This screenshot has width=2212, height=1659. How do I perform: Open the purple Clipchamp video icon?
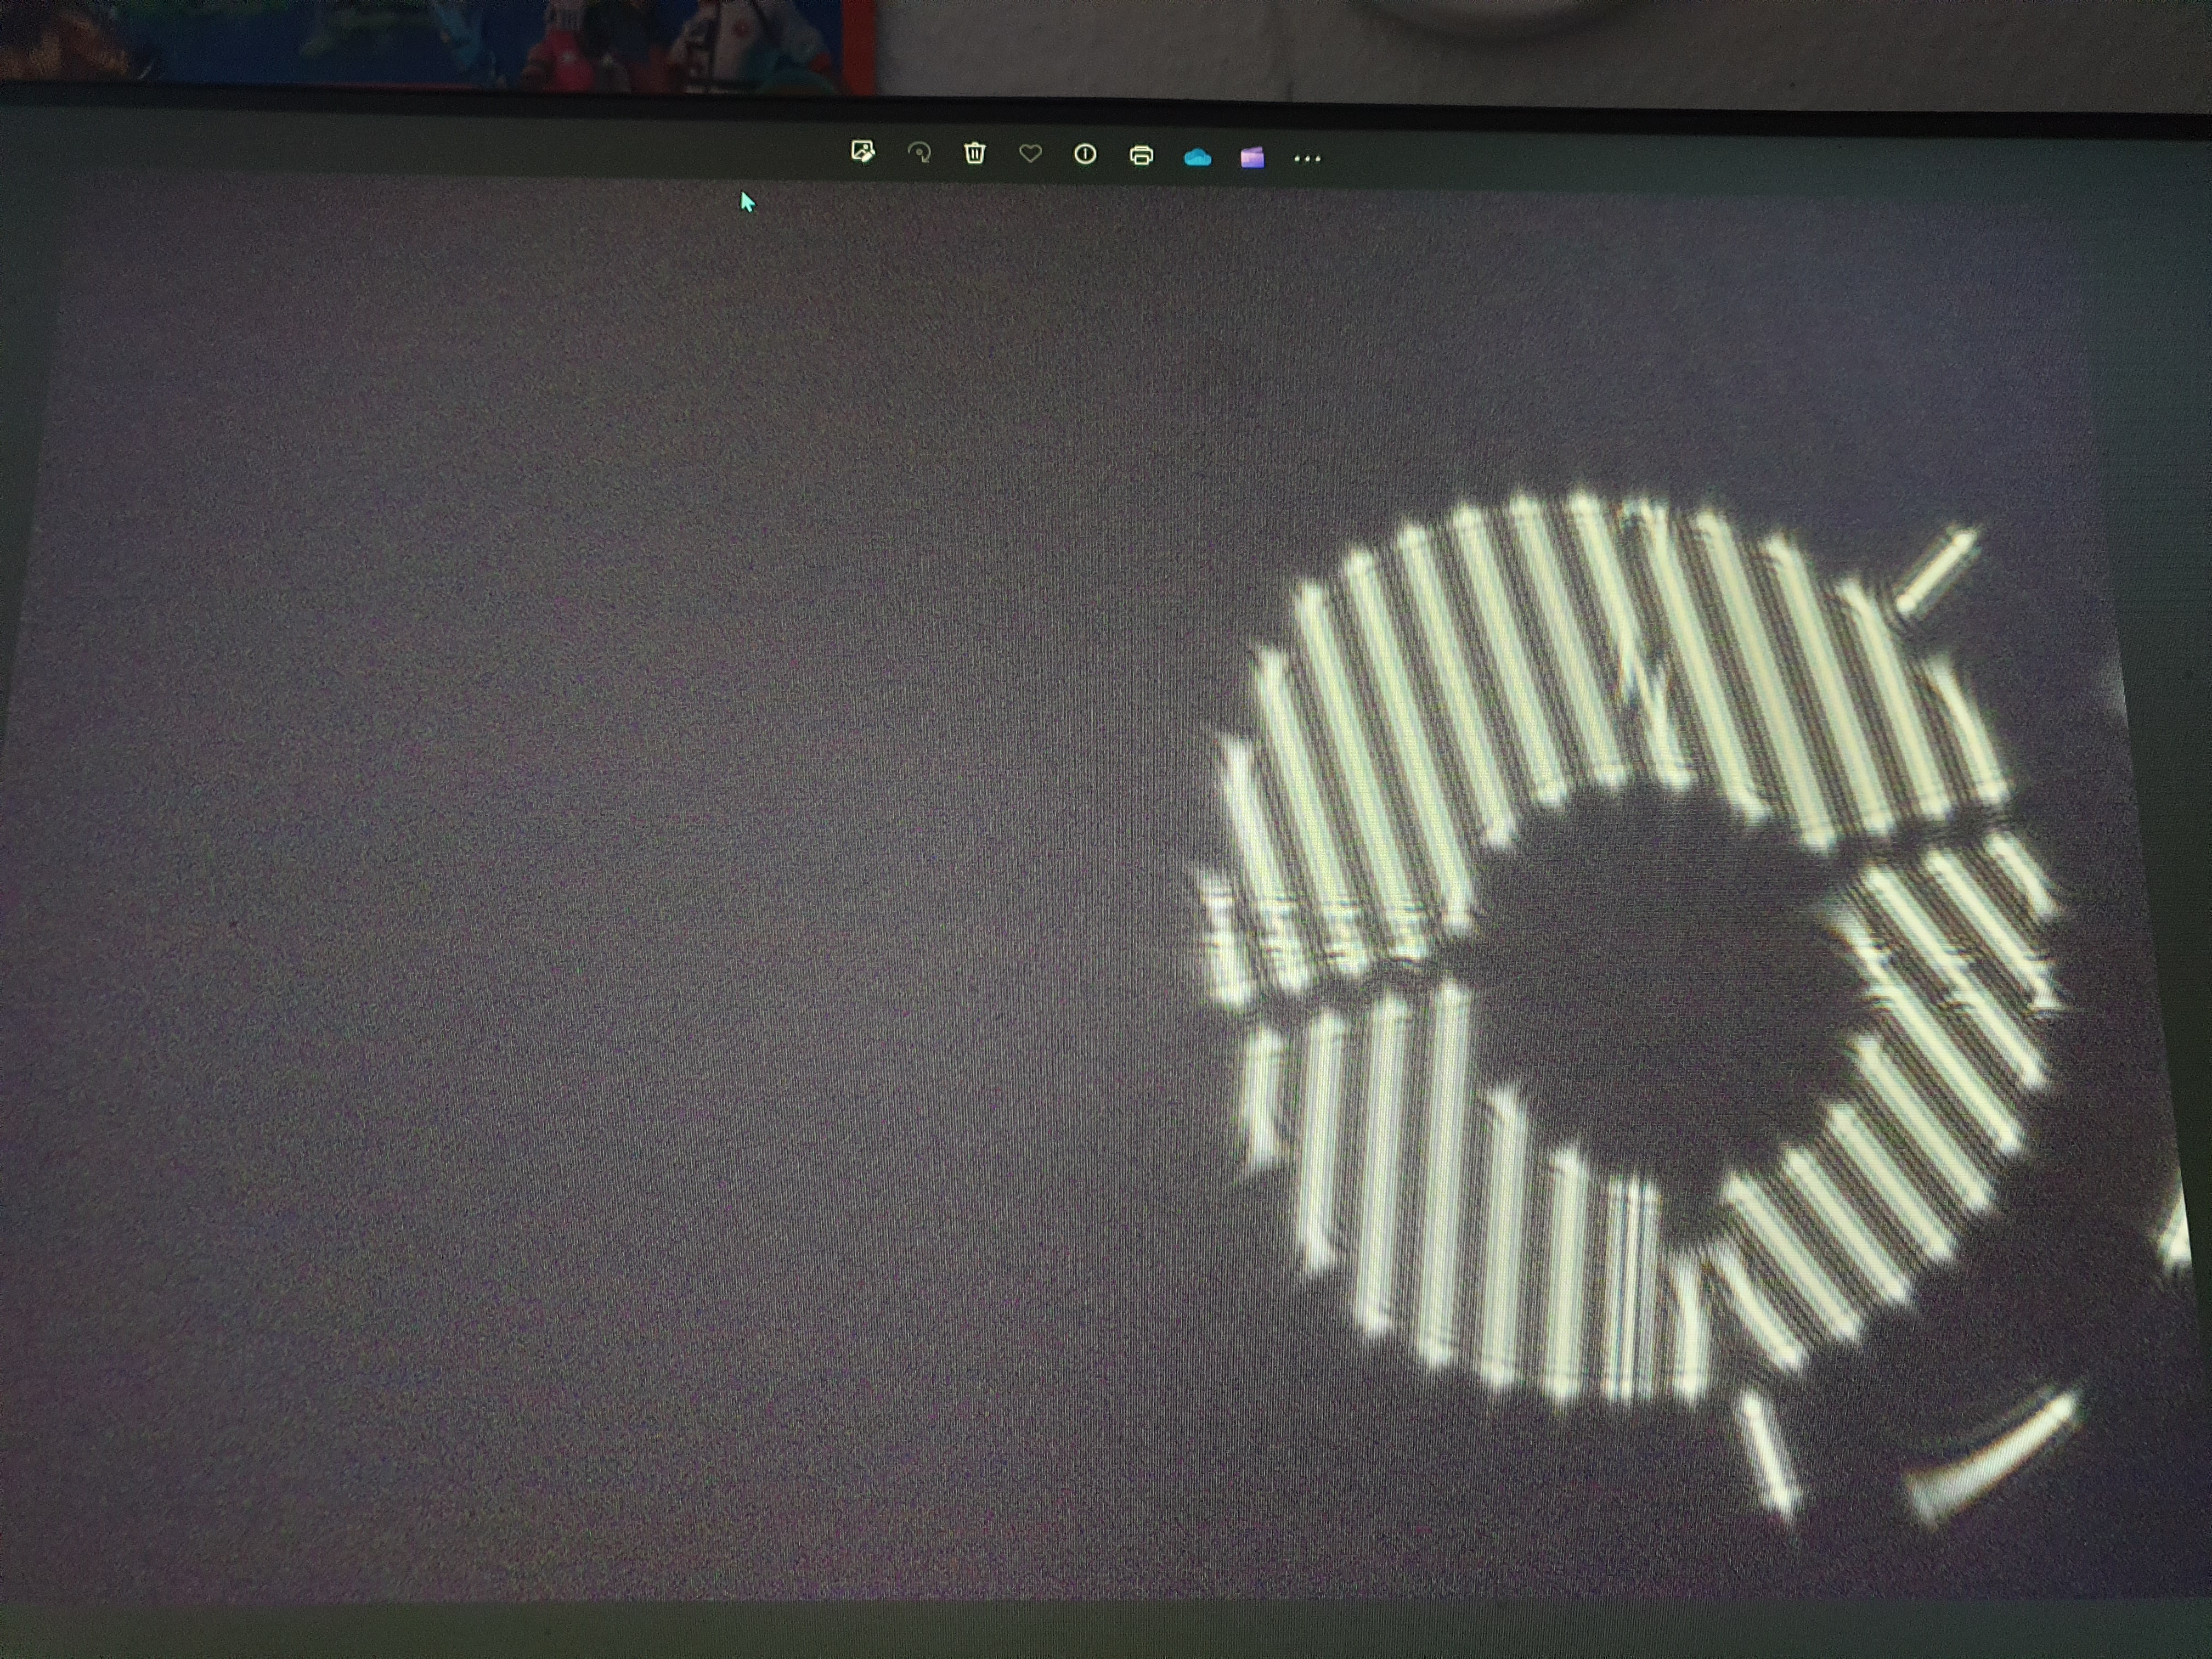[1252, 157]
